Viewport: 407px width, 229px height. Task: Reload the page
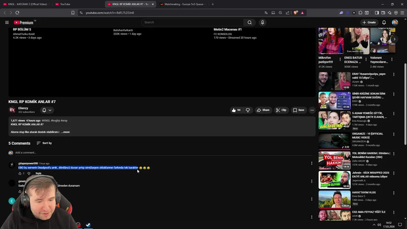click(x=17, y=13)
